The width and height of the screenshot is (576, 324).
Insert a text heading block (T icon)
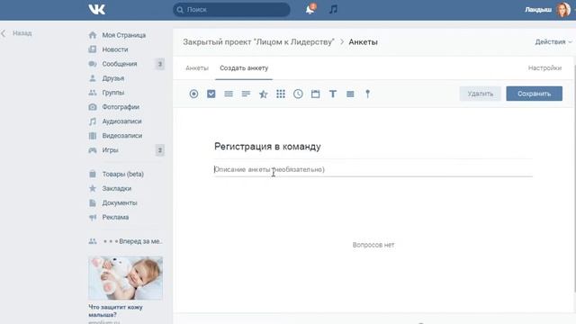tap(333, 94)
